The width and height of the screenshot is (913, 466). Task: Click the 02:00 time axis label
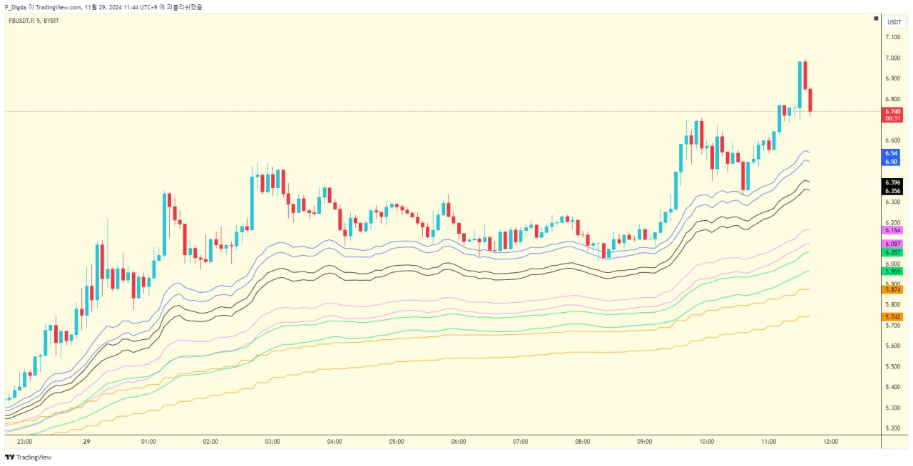click(x=211, y=442)
